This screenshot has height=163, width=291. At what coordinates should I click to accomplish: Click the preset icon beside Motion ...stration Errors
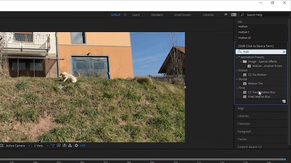point(249,66)
